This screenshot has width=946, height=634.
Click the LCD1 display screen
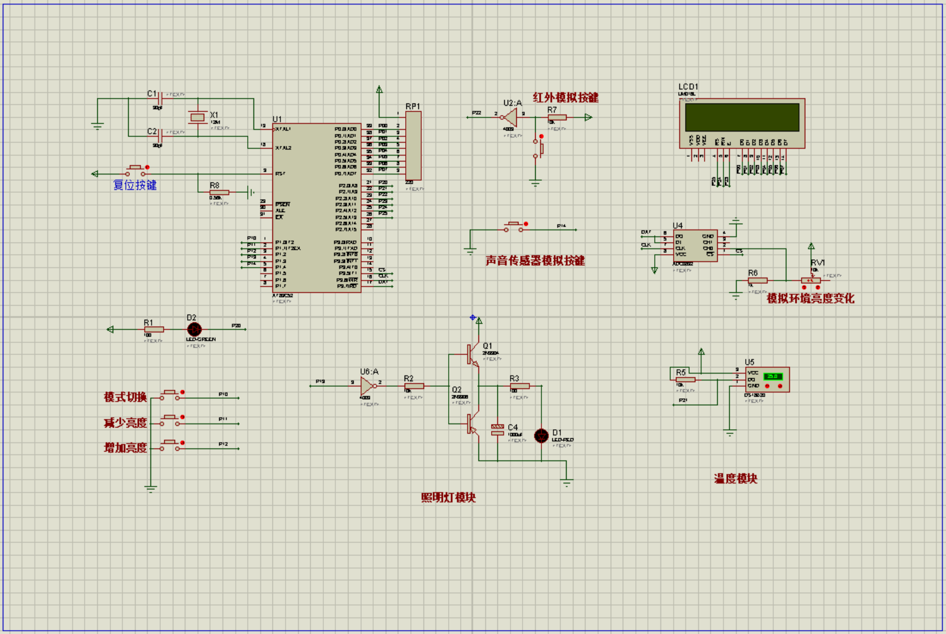[742, 117]
